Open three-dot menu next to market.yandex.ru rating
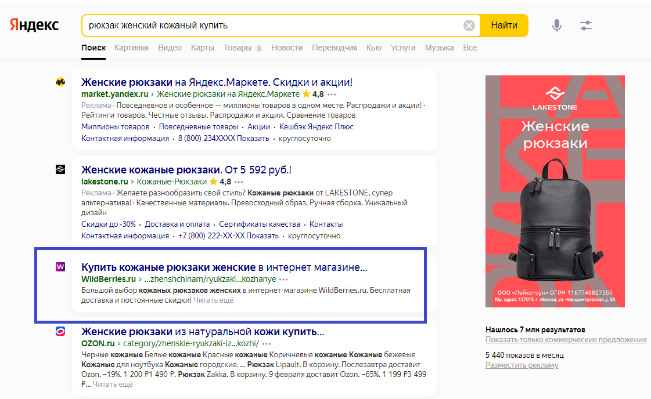The image size is (651, 399). tap(332, 94)
